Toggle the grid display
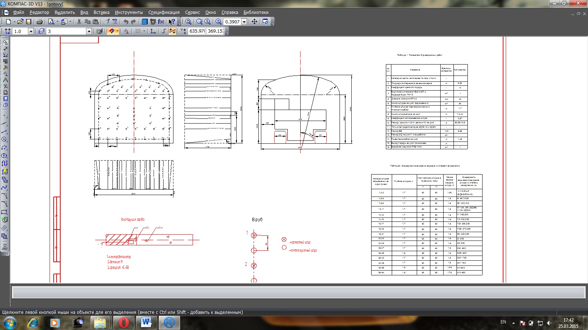The image size is (588, 330). pos(138,31)
